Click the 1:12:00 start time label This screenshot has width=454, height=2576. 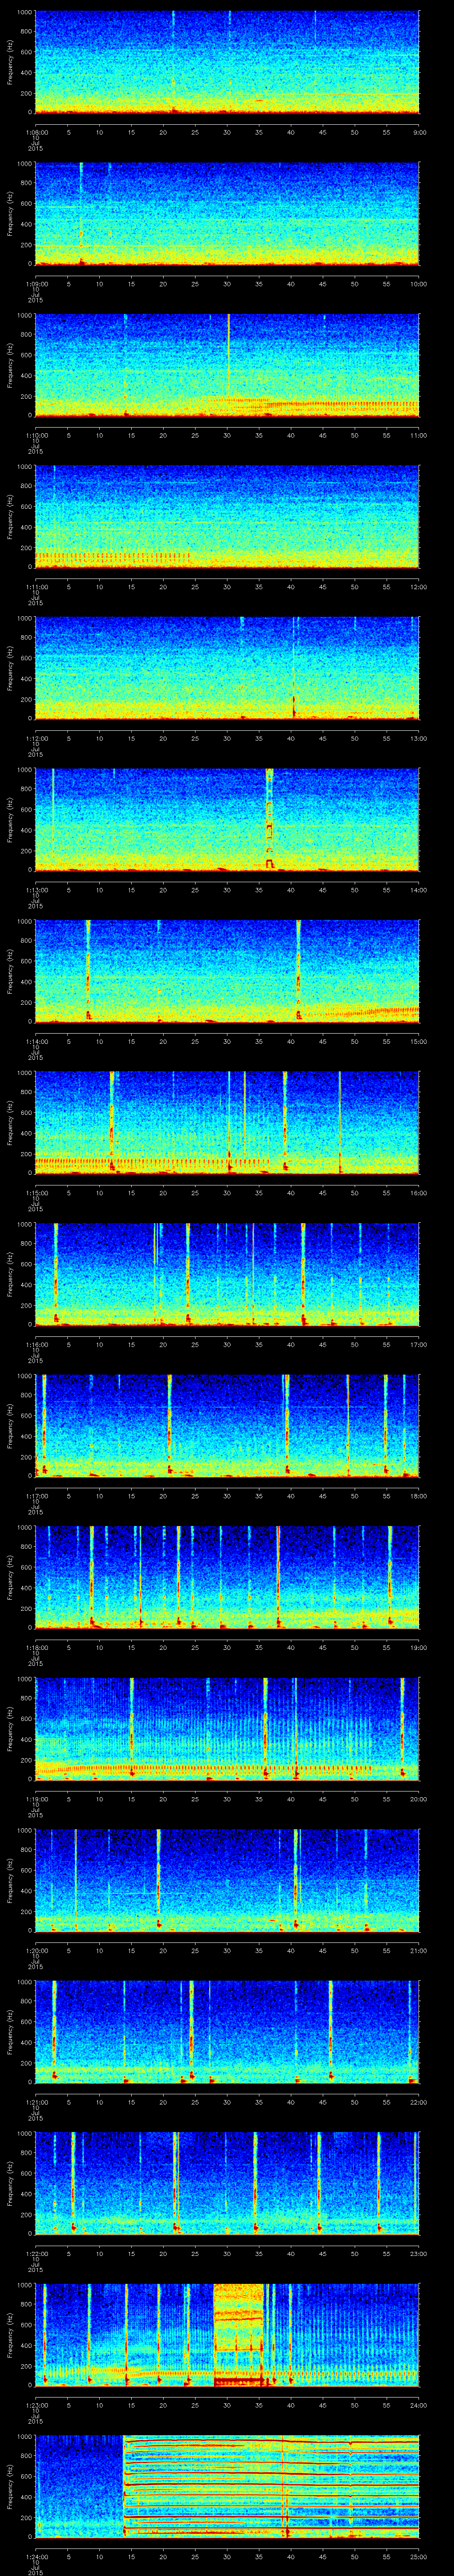click(x=36, y=738)
